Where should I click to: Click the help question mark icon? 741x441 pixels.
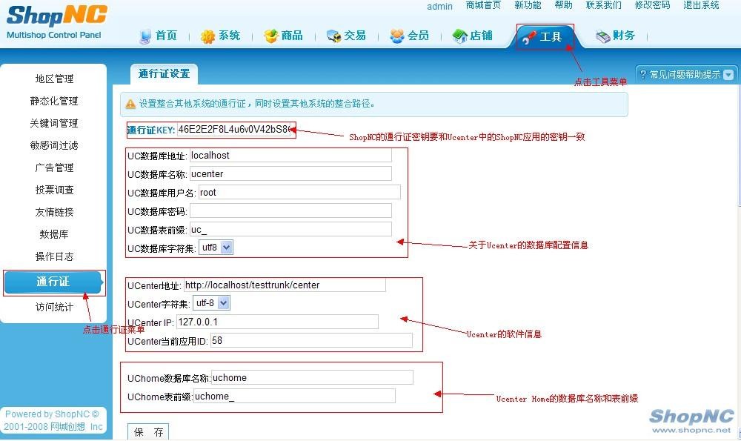point(642,74)
